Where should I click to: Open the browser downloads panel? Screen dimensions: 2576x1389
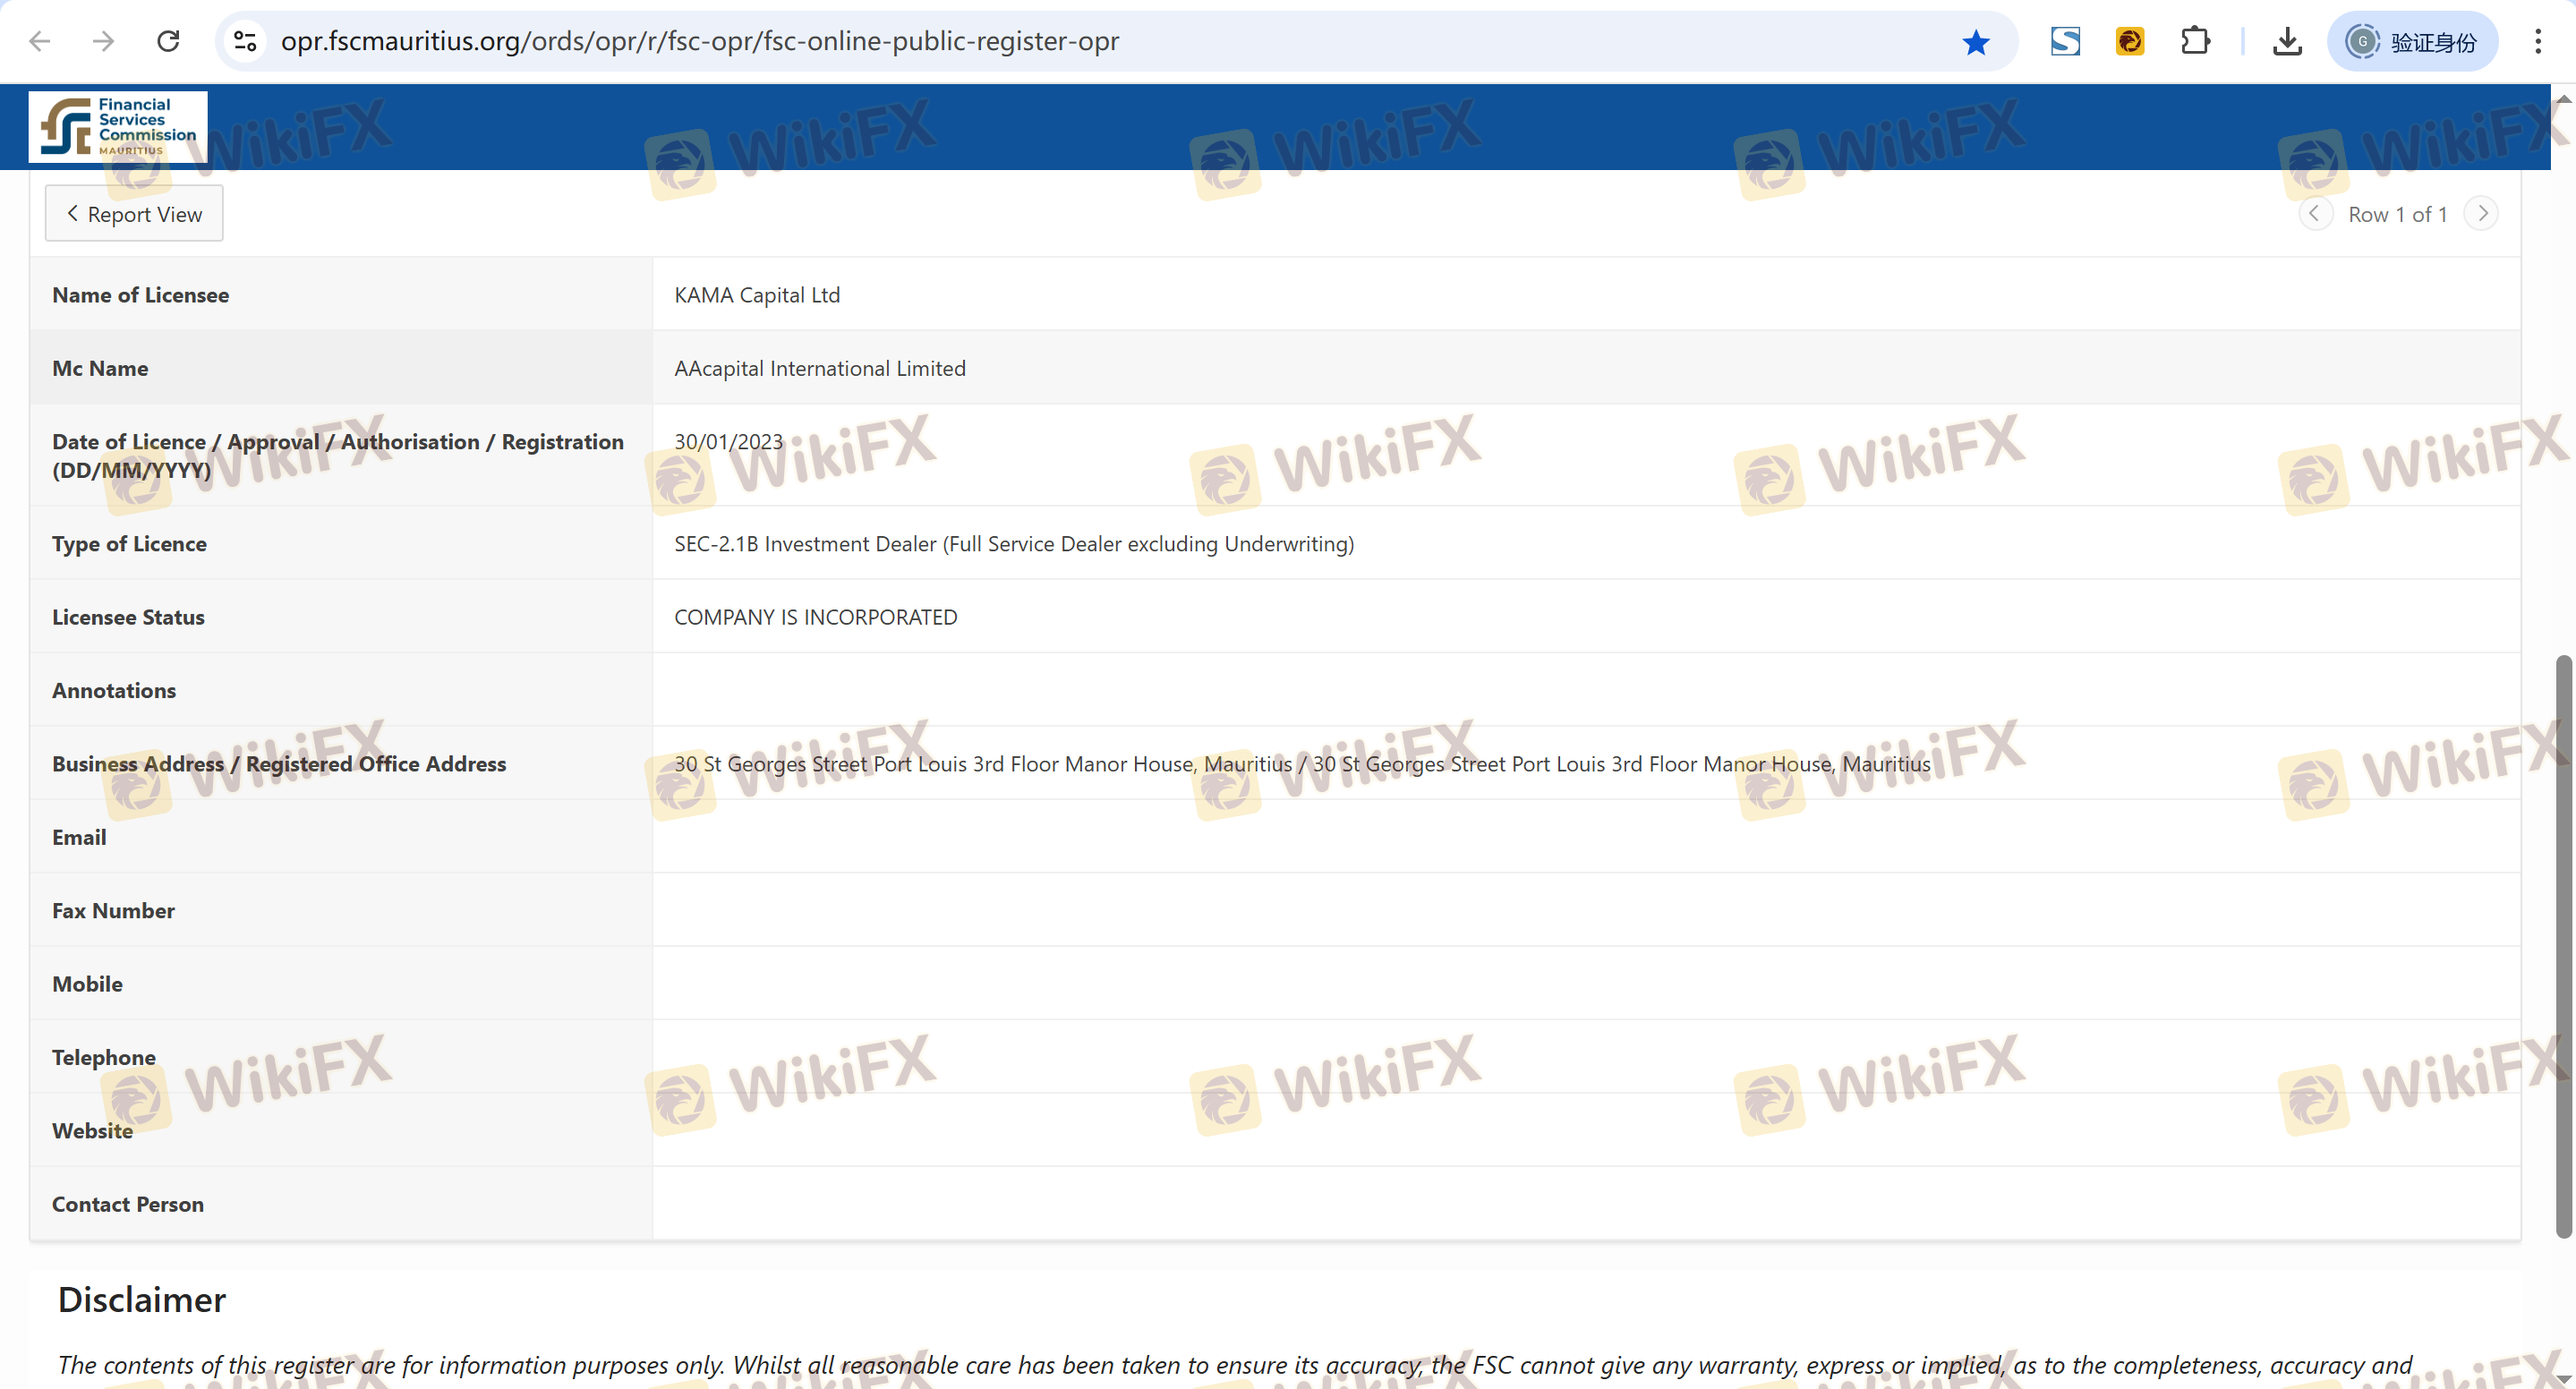click(x=2287, y=41)
